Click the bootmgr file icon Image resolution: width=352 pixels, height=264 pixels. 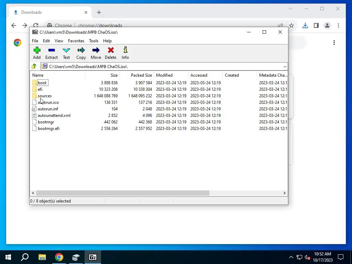click(x=34, y=122)
